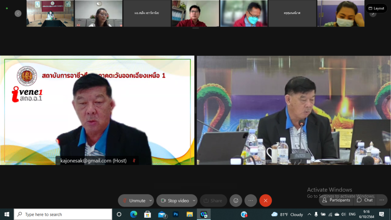Leave the meeting with red X button
Screen dimensions: 391x220
265,201
